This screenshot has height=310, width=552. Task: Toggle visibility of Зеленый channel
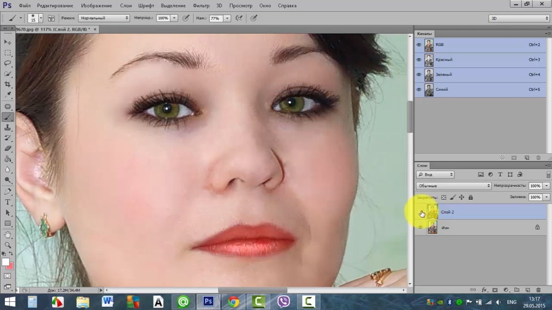point(419,75)
